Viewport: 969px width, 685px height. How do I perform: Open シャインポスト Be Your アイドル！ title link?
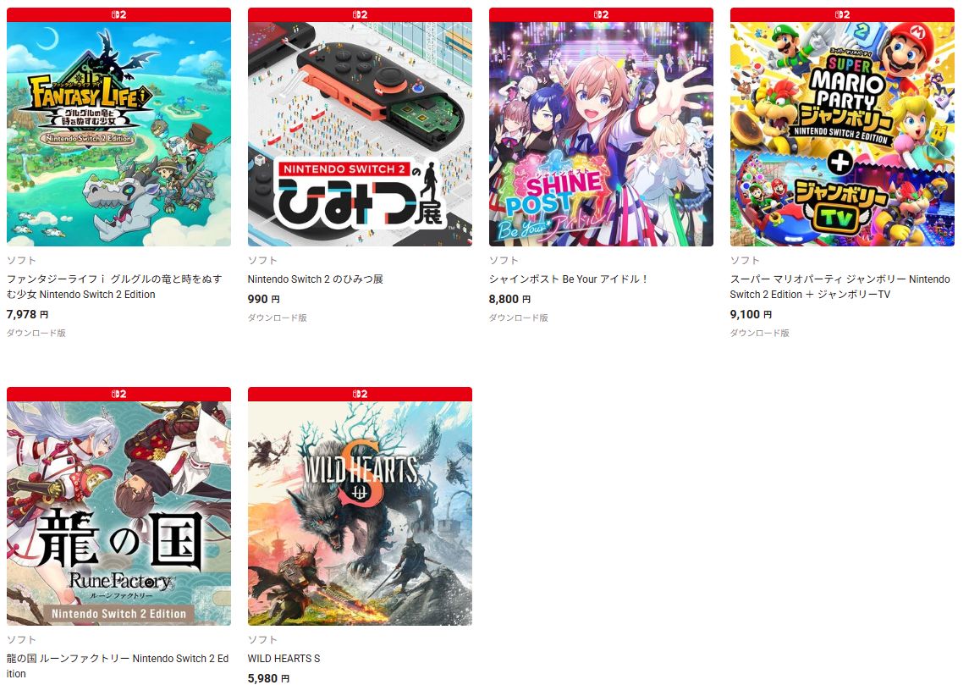[569, 279]
